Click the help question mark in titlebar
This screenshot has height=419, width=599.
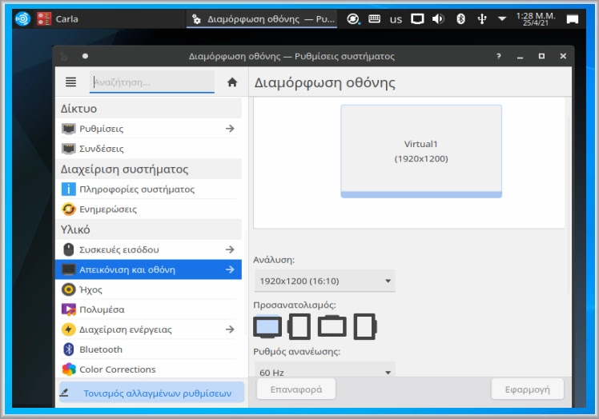click(499, 56)
